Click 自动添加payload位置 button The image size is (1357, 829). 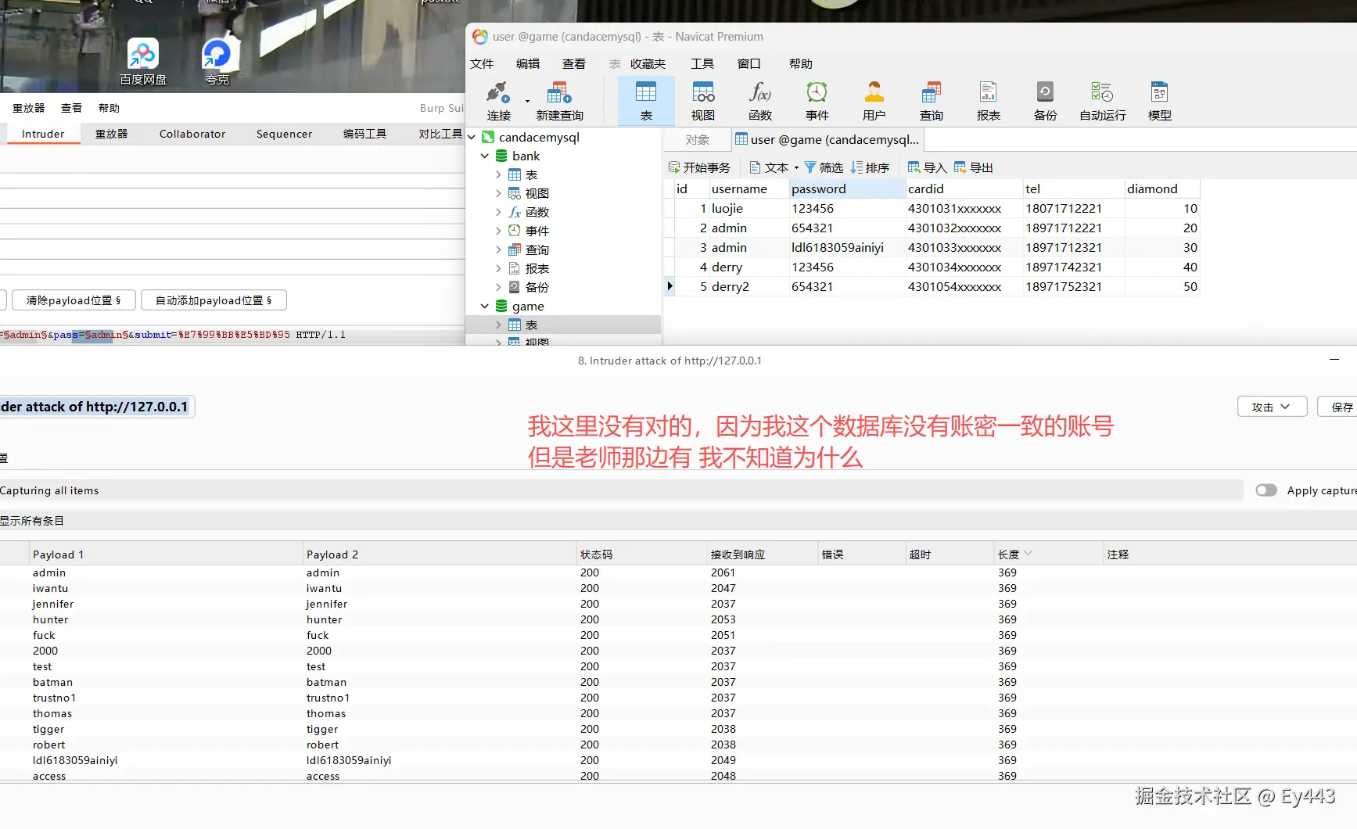point(214,300)
